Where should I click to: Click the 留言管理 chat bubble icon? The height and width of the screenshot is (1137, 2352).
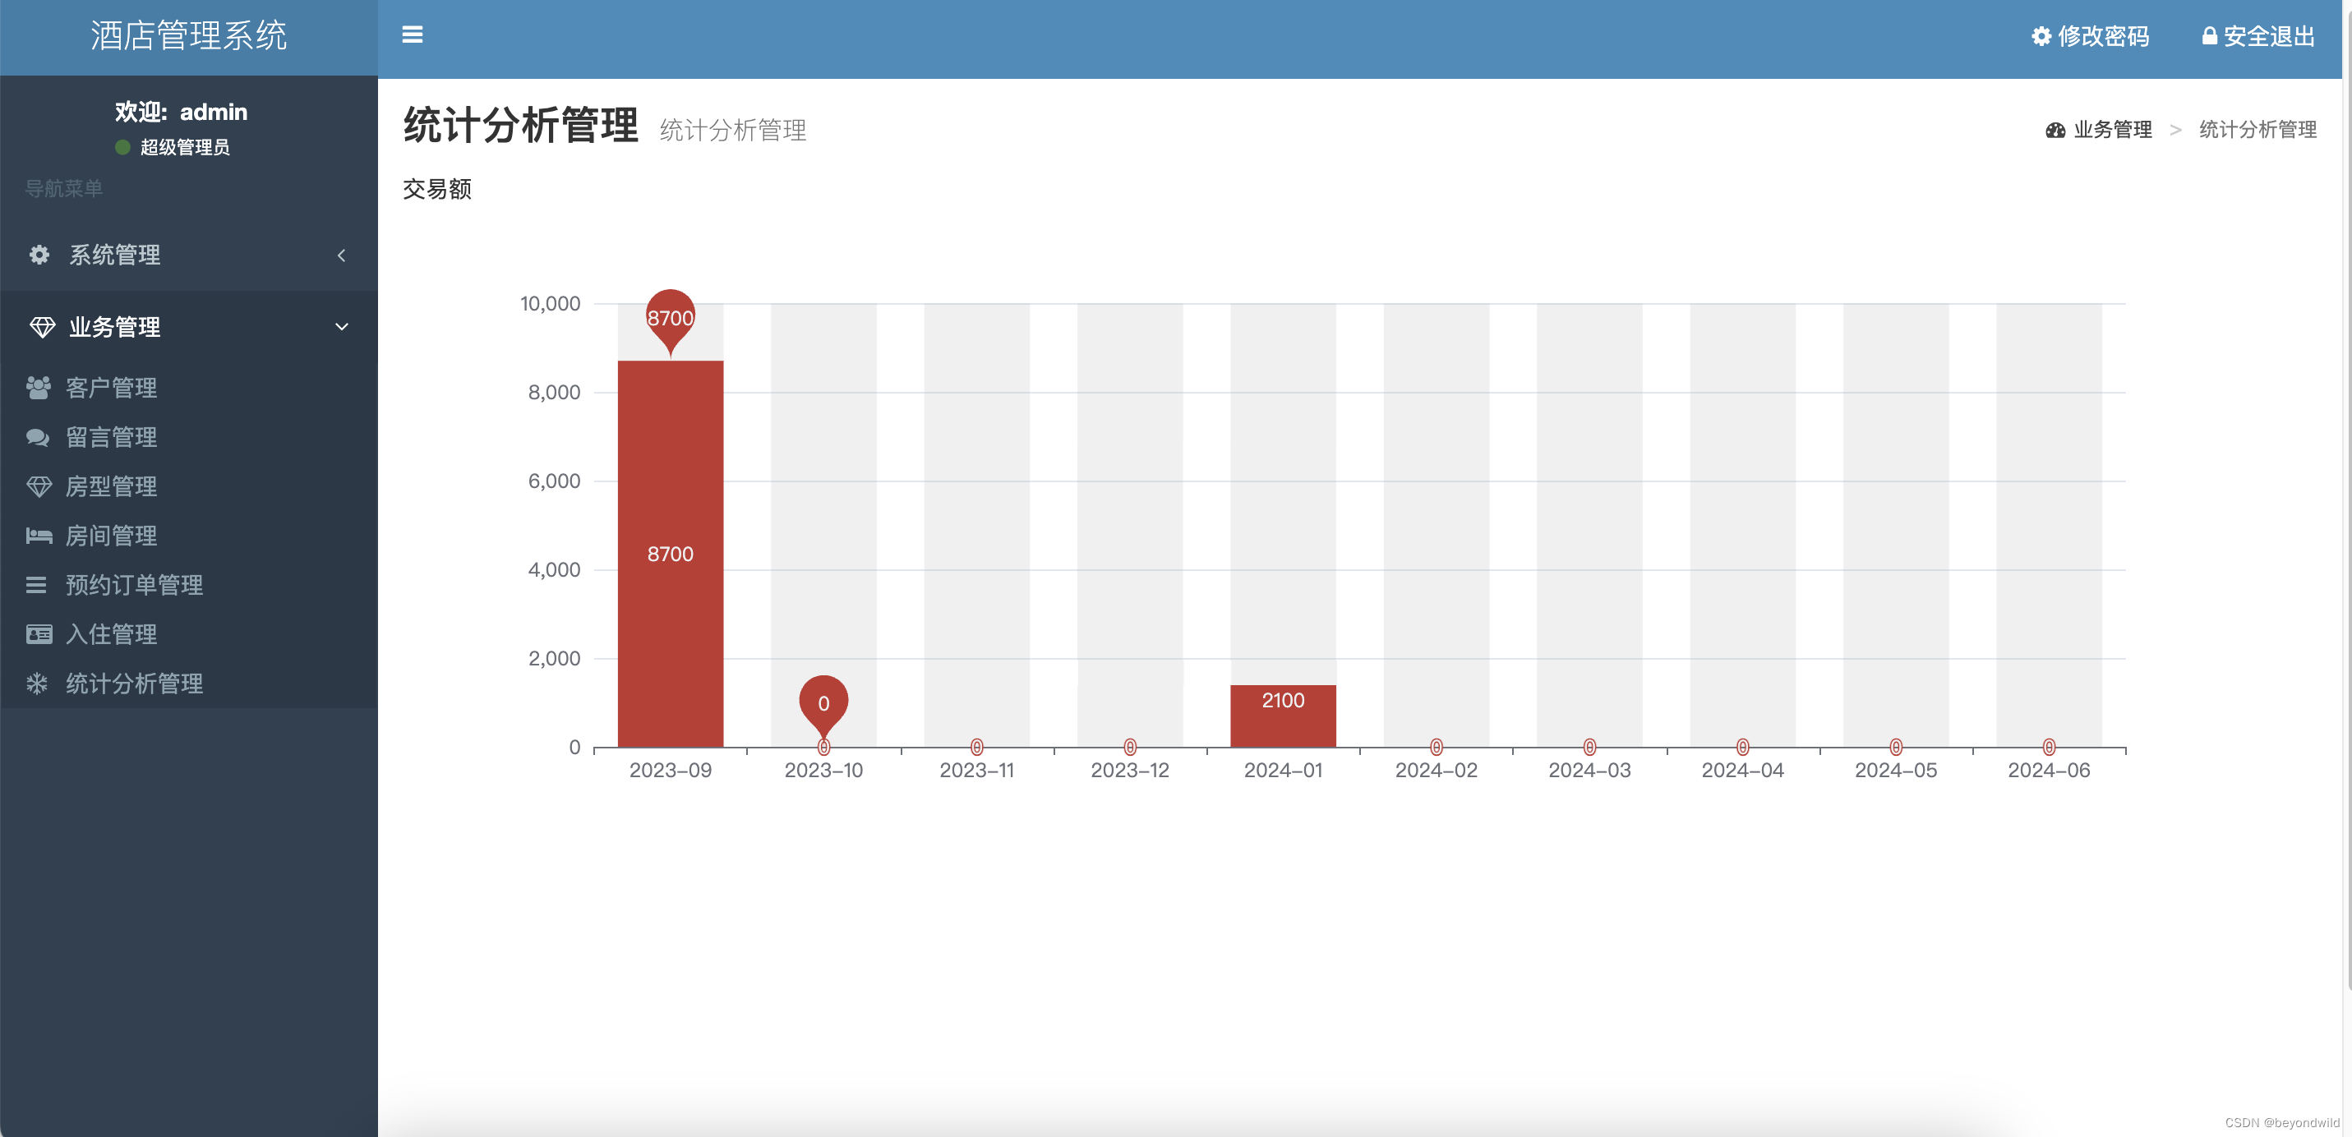[x=38, y=437]
